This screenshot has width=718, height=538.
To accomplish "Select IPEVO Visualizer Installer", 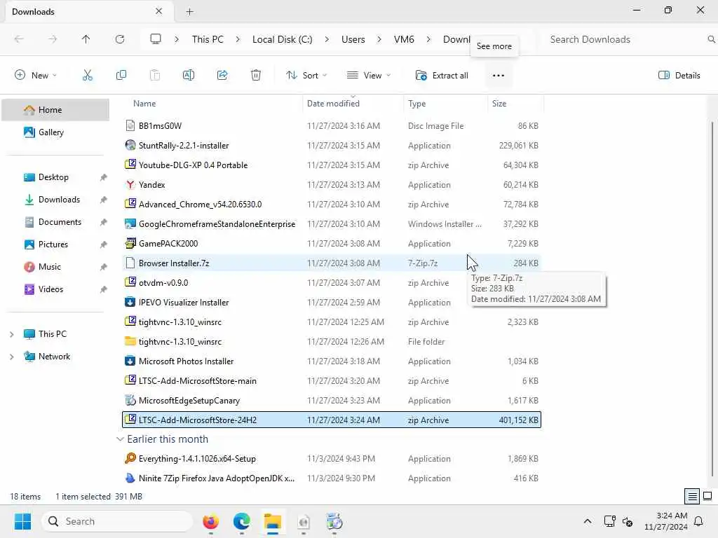I will pos(332,303).
